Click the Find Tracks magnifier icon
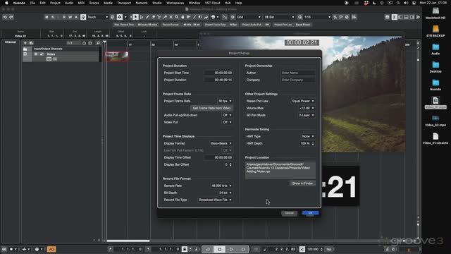451x254 pixels. click(x=98, y=43)
